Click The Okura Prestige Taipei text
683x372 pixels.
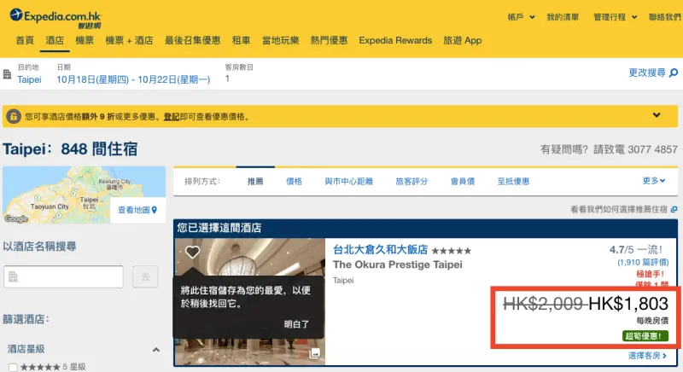click(x=398, y=264)
